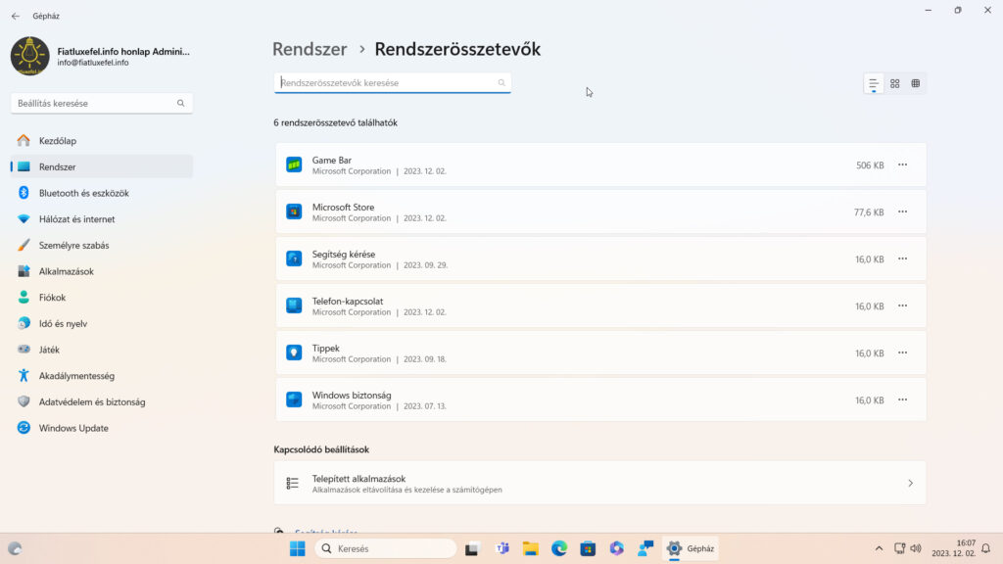Open Microsoft Store from taskbar

(x=588, y=548)
